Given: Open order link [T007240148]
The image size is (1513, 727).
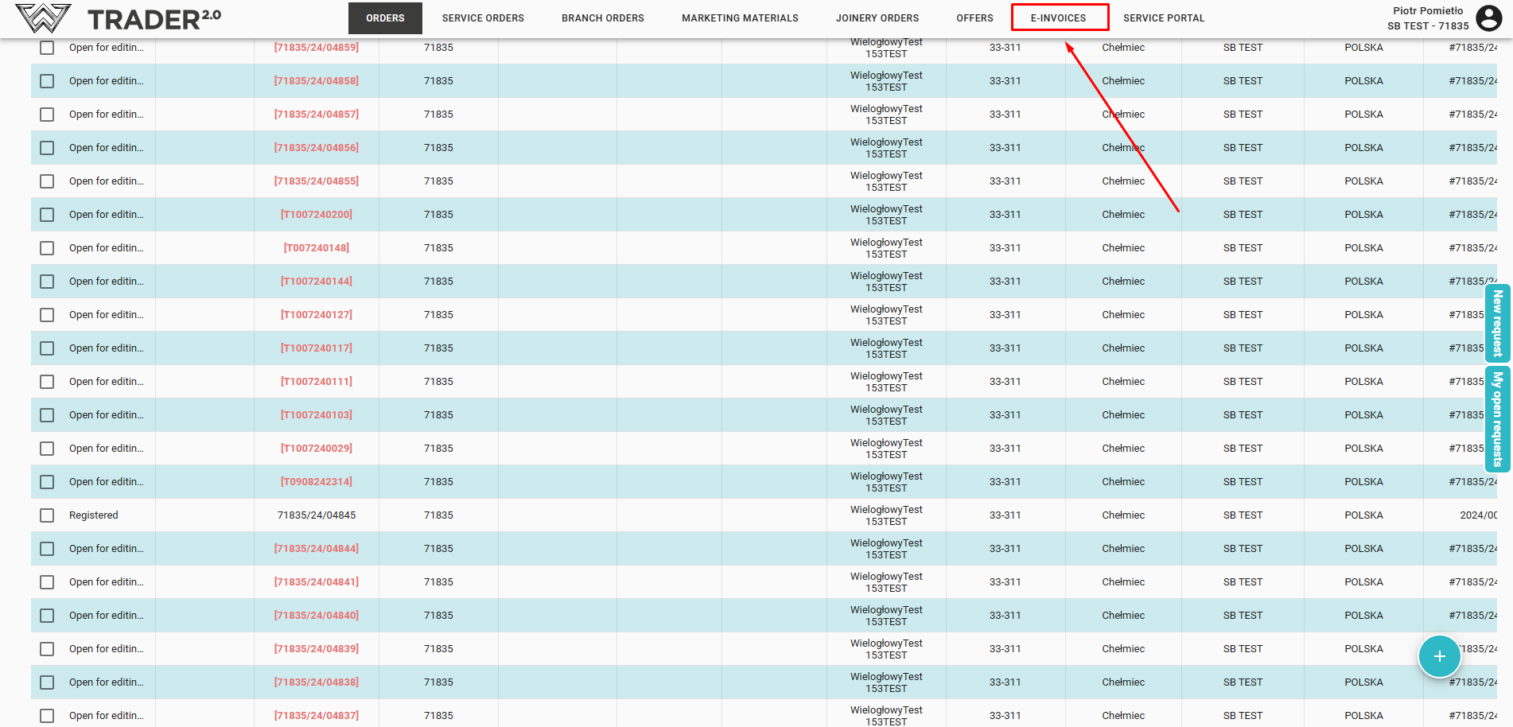Looking at the screenshot, I should tap(316, 248).
